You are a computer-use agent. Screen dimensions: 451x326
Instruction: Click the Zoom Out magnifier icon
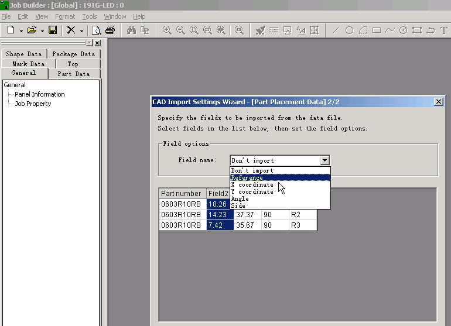click(180, 30)
